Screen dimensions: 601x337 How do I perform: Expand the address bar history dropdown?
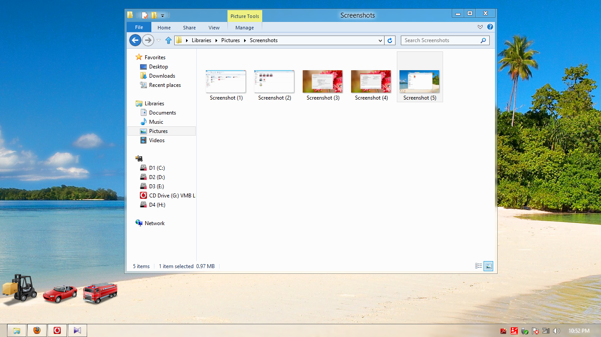[380, 40]
